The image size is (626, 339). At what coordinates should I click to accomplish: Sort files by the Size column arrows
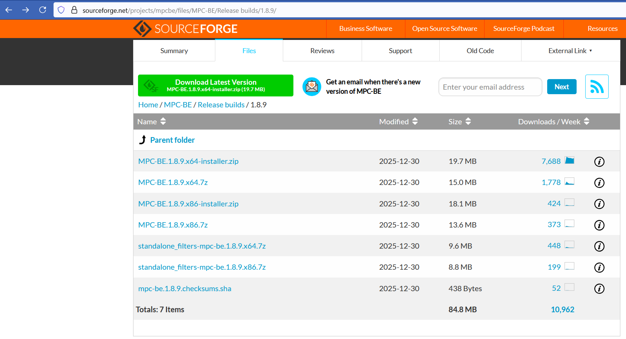pyautogui.click(x=468, y=121)
